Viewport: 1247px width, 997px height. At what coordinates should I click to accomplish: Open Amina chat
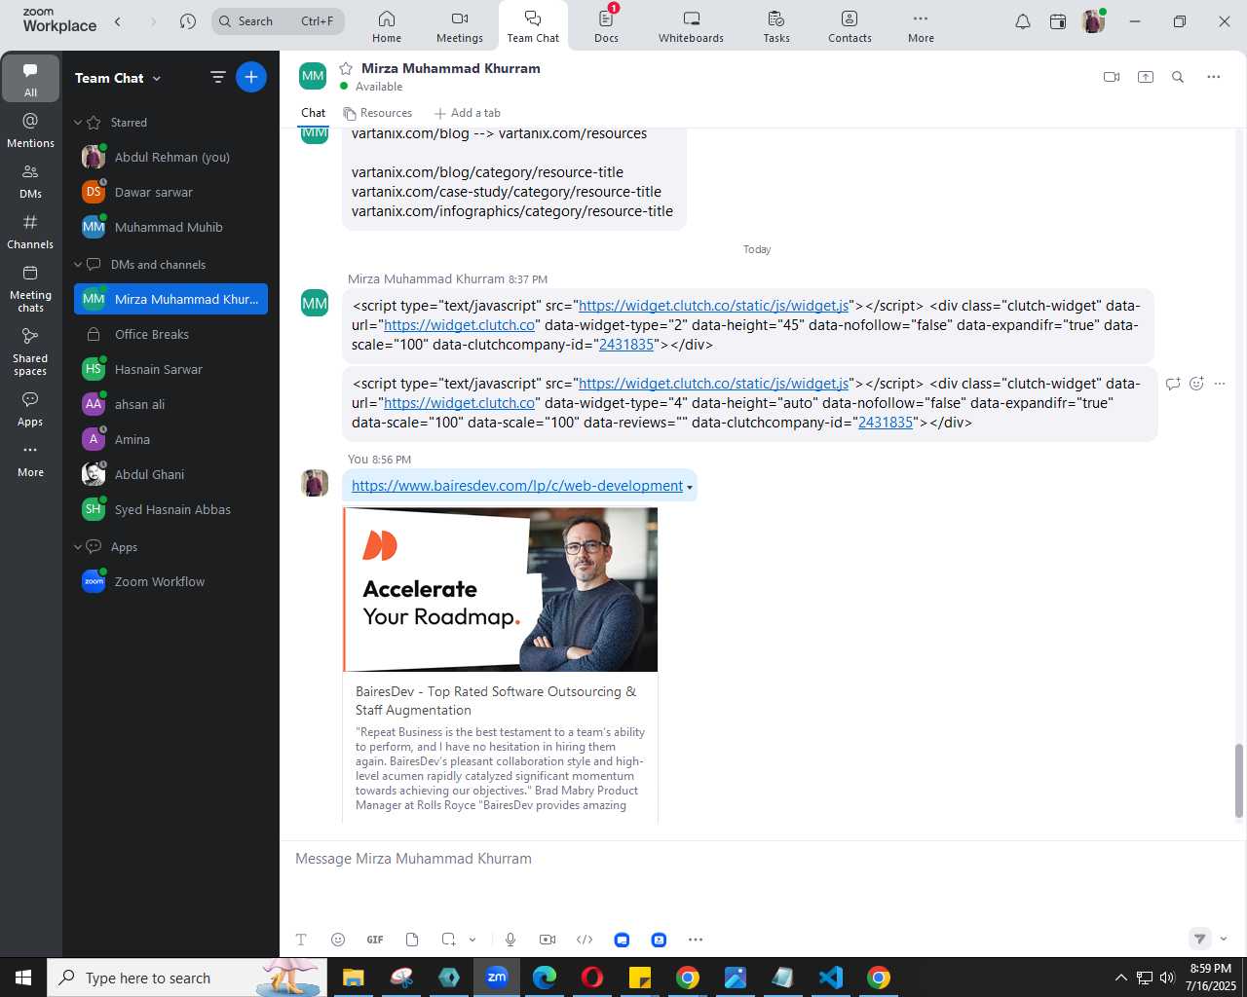click(x=170, y=439)
